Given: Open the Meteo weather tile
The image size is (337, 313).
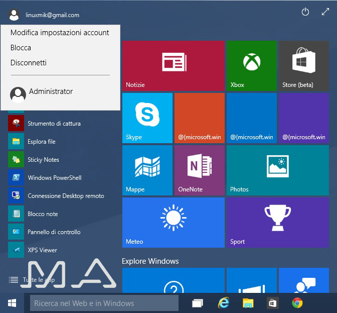Looking at the screenshot, I should (174, 223).
